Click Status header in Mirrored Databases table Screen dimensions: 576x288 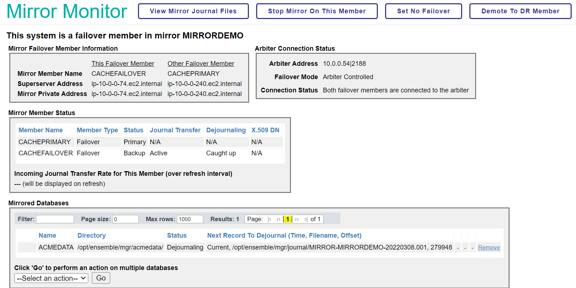tap(177, 236)
